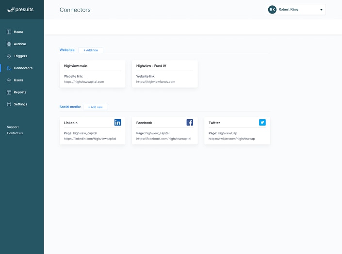The width and height of the screenshot is (342, 254).
Task: Click the Presults logo icon
Action: 11,9
